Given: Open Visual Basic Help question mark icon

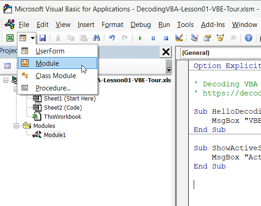Looking at the screenshot, I should [249, 38].
